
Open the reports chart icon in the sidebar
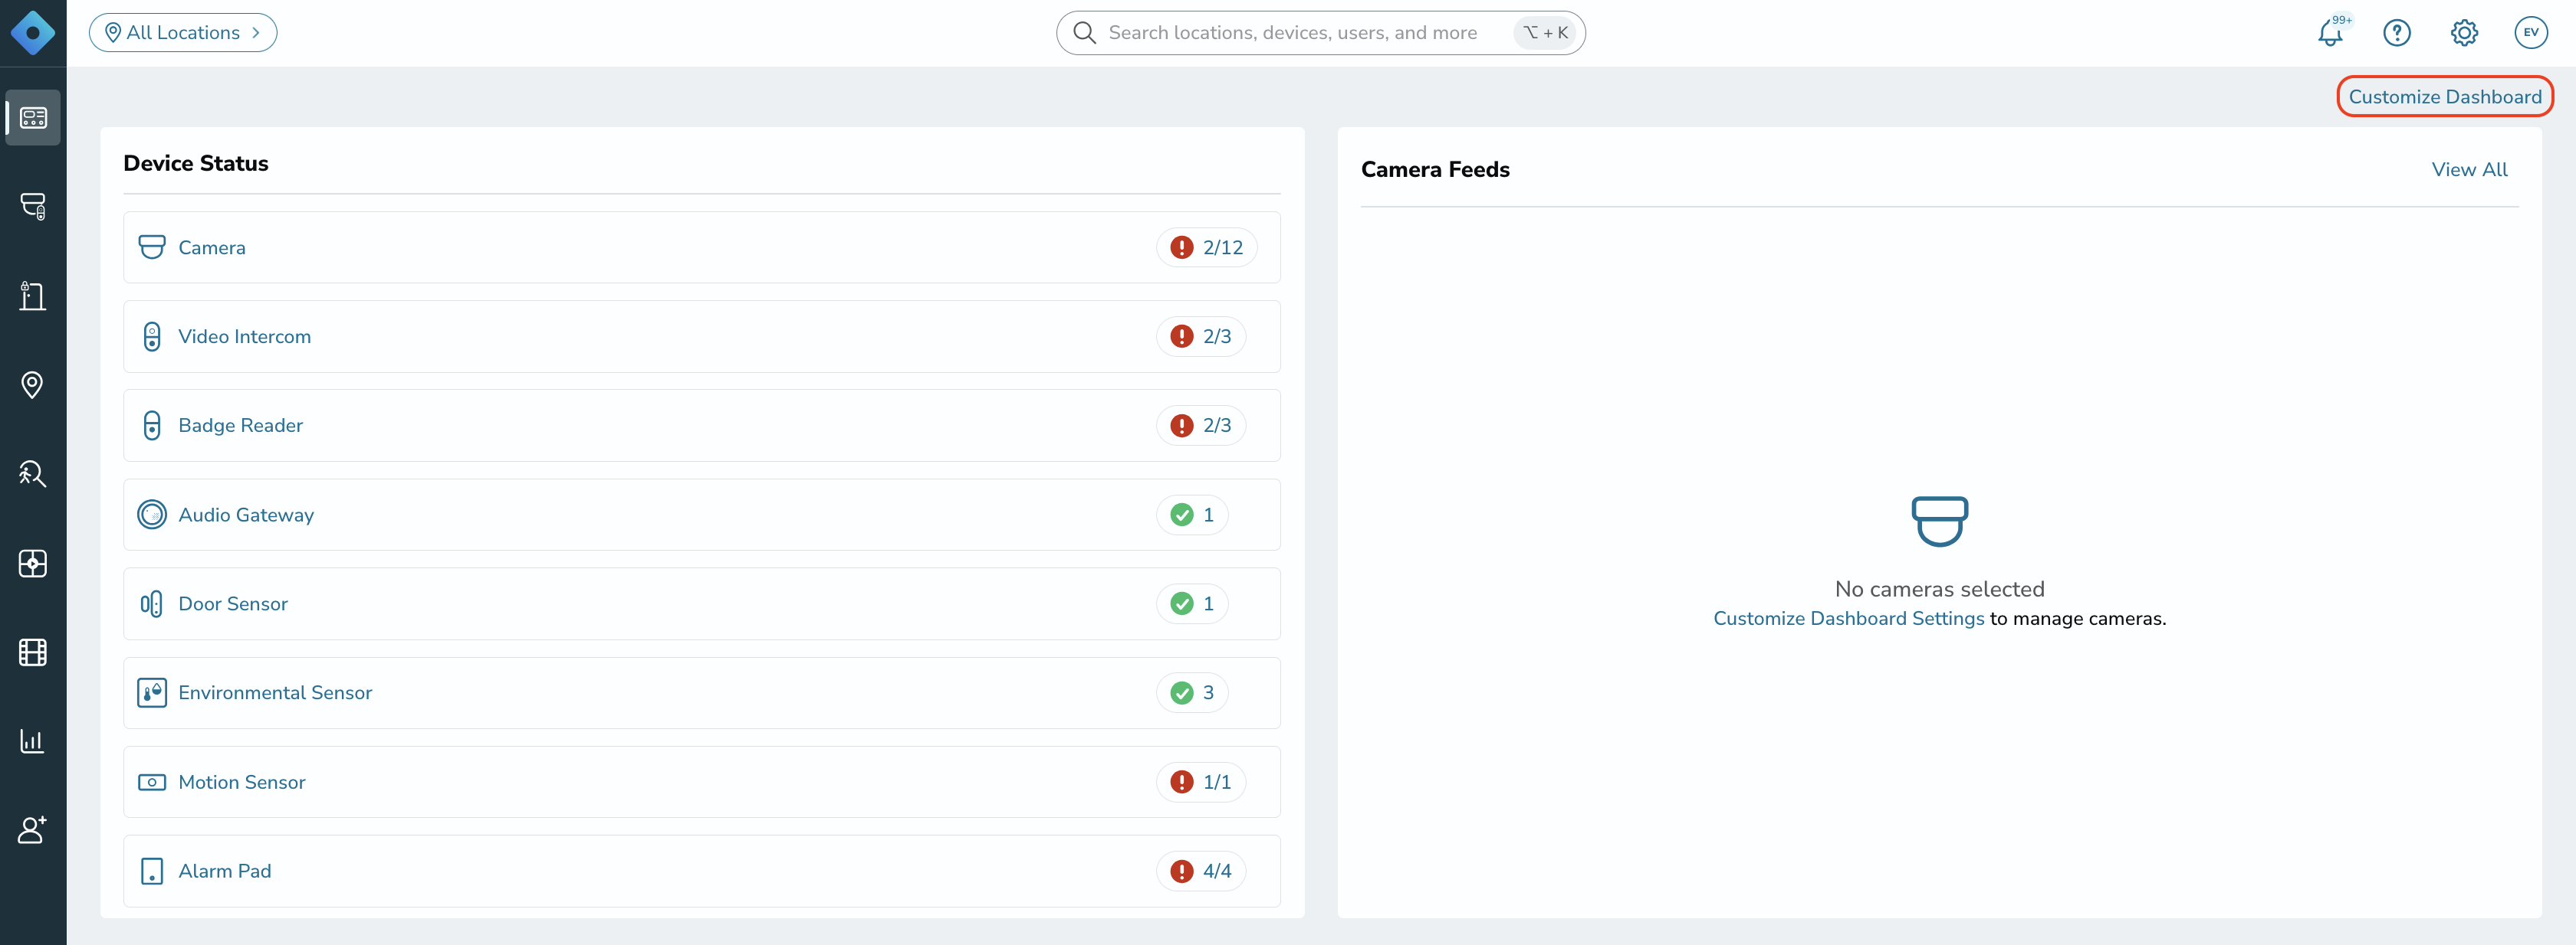coord(33,741)
